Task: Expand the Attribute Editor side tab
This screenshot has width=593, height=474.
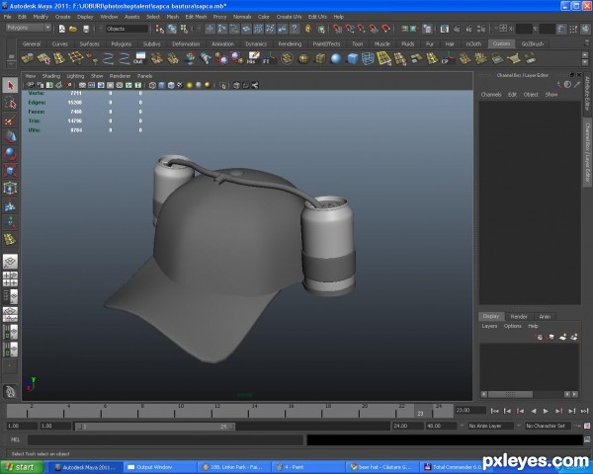Action: click(587, 94)
